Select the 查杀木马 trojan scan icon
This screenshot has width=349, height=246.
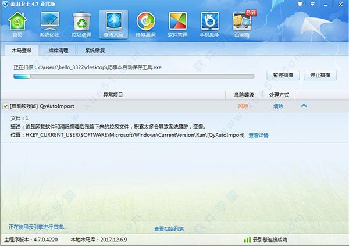click(113, 24)
